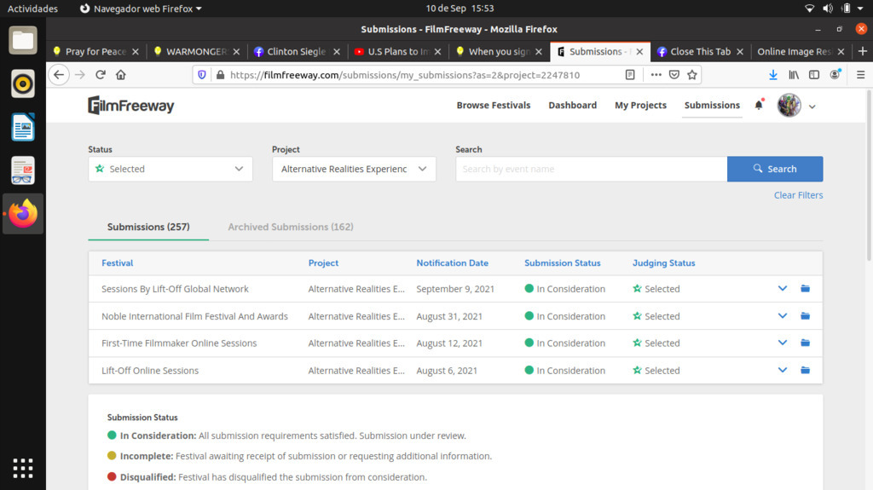Click the Search by event name field
The width and height of the screenshot is (873, 490).
(591, 169)
